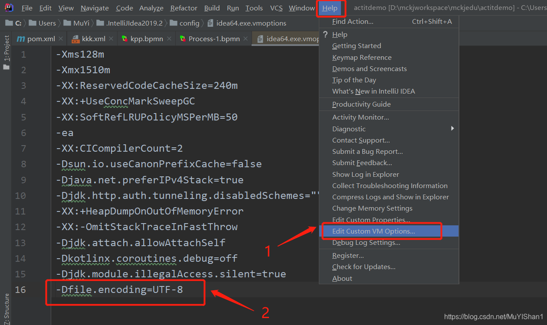Image resolution: width=547 pixels, height=325 pixels.
Task: Choose Submit a Bug Report
Action: coord(389,151)
